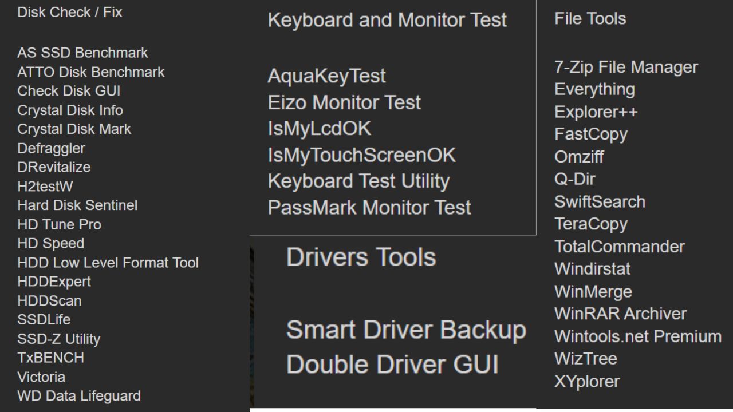
Task: Open PassMark Monitor Test
Action: [x=369, y=207]
